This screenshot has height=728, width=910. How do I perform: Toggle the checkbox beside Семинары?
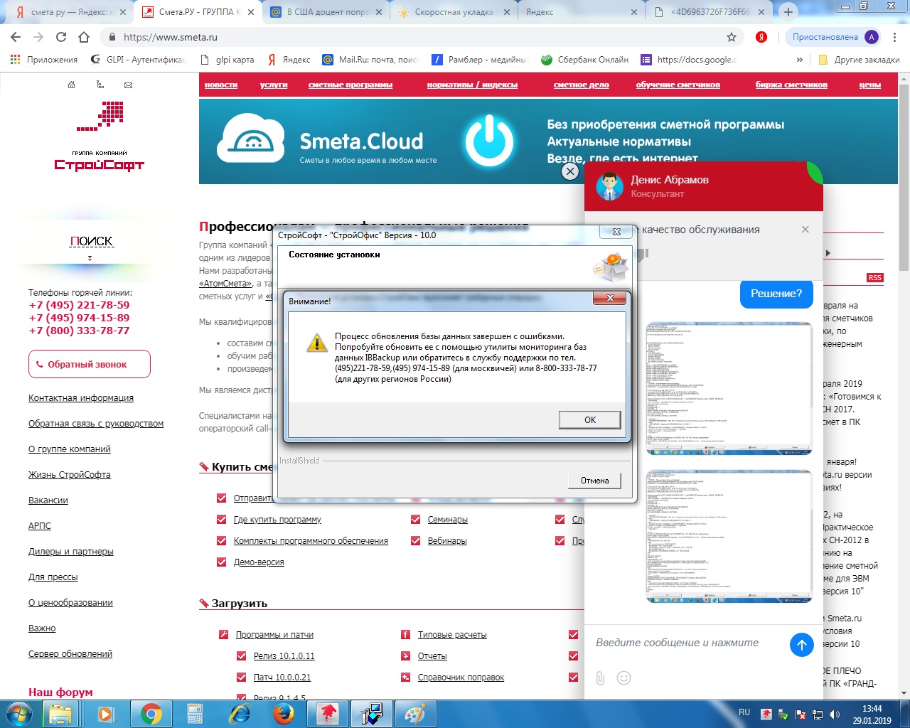(415, 520)
